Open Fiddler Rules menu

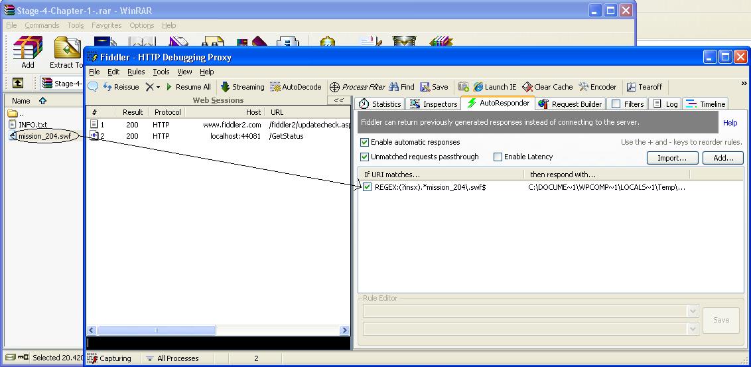tap(136, 72)
